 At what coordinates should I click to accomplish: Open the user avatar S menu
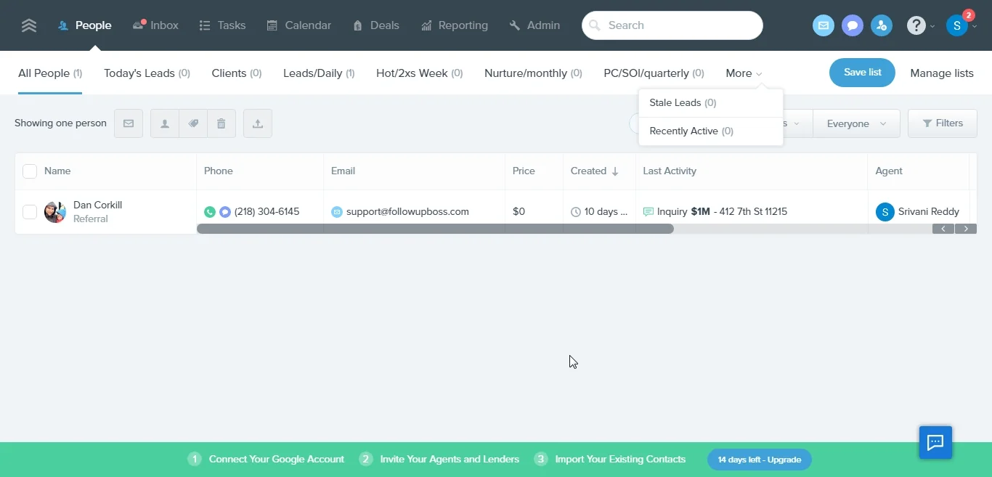957,25
